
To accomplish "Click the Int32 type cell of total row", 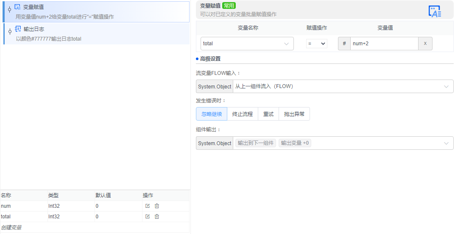I will coord(71,216).
